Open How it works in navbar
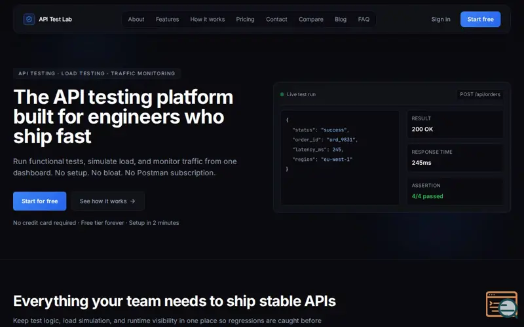The height and width of the screenshot is (327, 524). 208,20
